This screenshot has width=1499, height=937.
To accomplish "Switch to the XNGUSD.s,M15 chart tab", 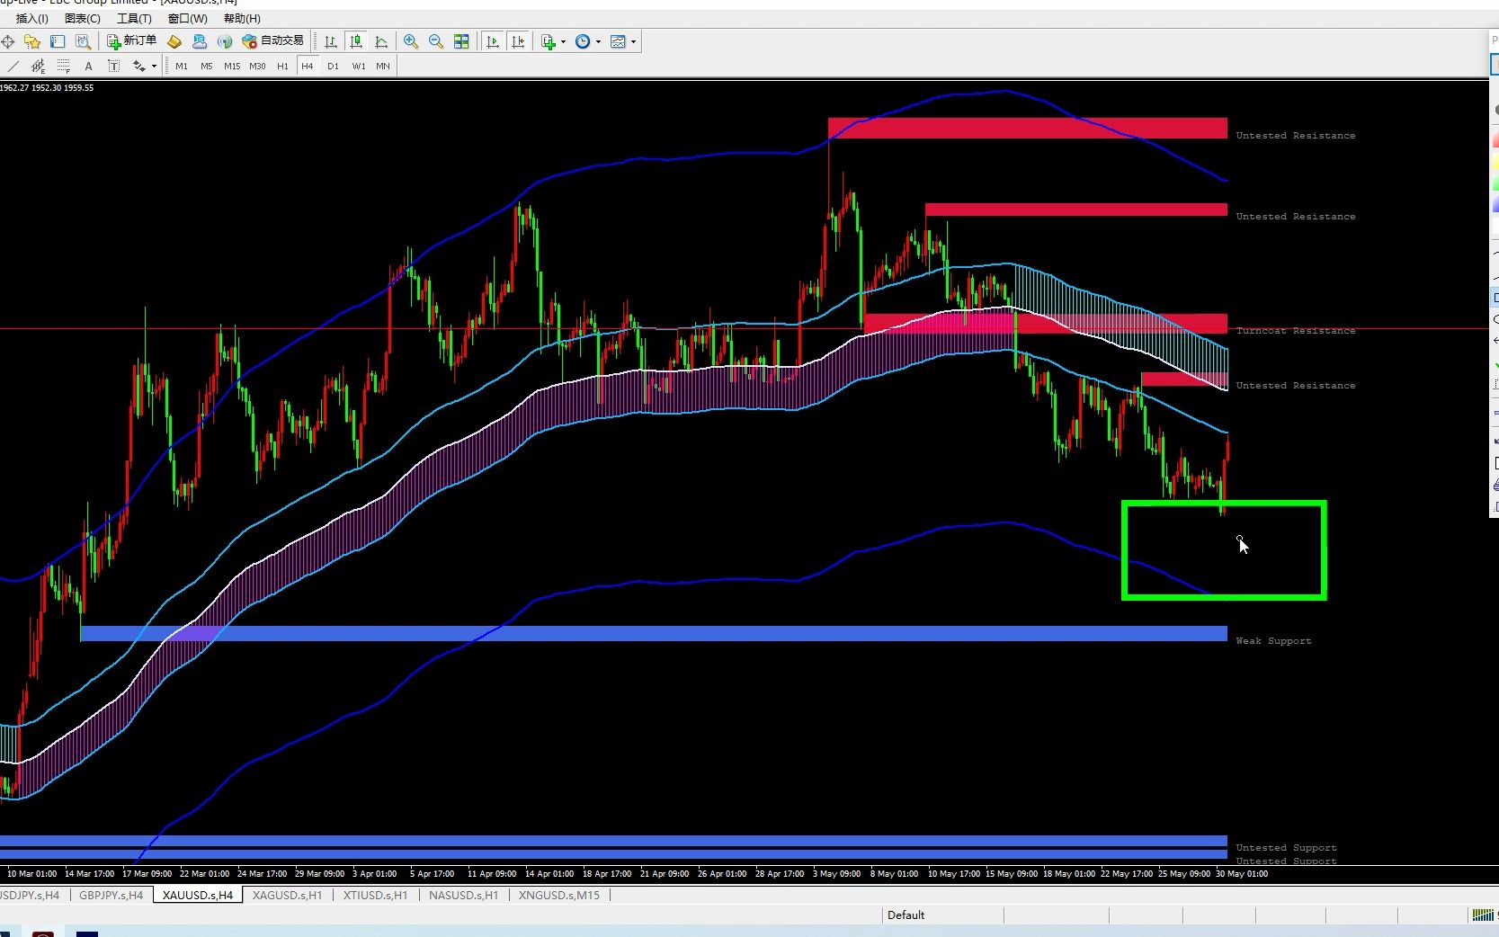I will (558, 895).
